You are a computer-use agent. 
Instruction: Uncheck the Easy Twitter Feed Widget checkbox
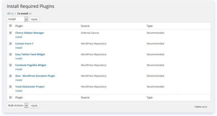coord(11,54)
